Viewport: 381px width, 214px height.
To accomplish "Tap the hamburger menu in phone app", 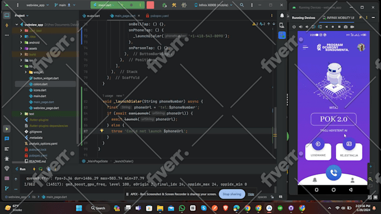I will 305,47.
